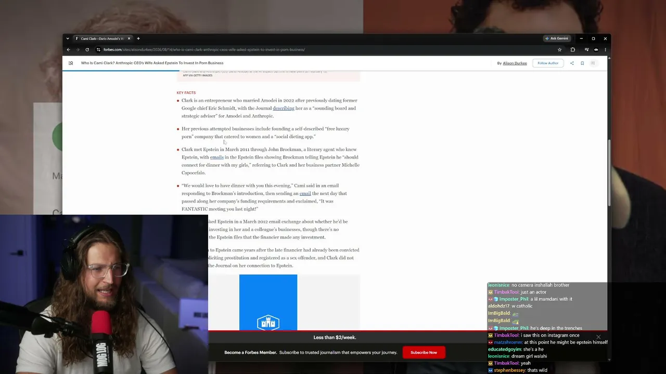Follow the 'emails' link in the Epstein files paragraph
This screenshot has width=666, height=374.
point(217,157)
